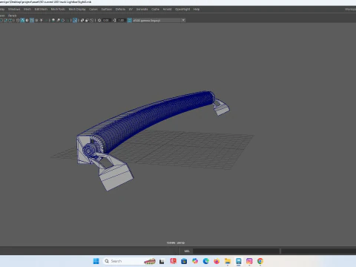
Task: Click the command output field
Action: click(x=318, y=251)
